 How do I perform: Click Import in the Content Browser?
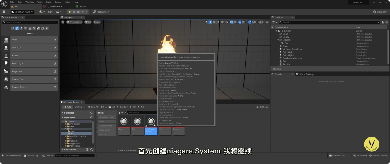(80, 107)
